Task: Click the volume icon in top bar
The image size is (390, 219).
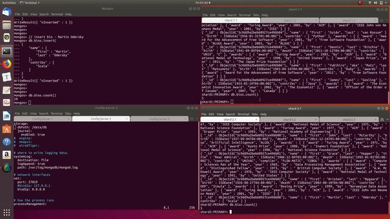Action: click(x=375, y=2)
